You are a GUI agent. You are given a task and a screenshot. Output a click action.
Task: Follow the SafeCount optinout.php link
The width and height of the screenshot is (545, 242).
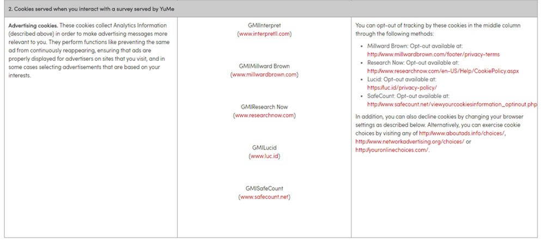(452, 104)
